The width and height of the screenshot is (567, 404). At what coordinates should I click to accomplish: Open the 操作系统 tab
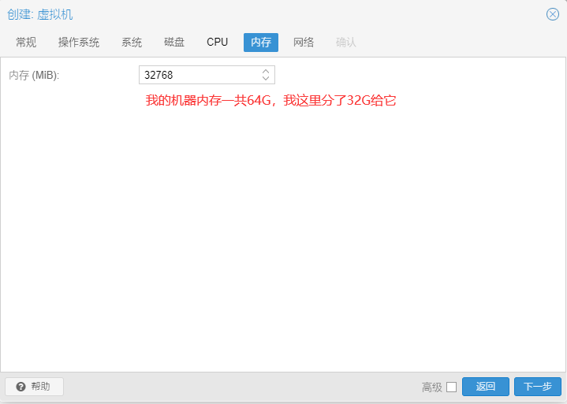(79, 42)
